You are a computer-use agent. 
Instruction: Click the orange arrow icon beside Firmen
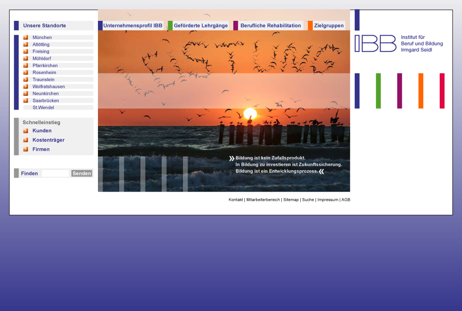click(x=25, y=149)
